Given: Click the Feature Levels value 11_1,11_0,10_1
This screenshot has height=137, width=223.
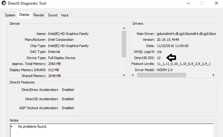Looking at the screenshot, I should click(184, 64).
